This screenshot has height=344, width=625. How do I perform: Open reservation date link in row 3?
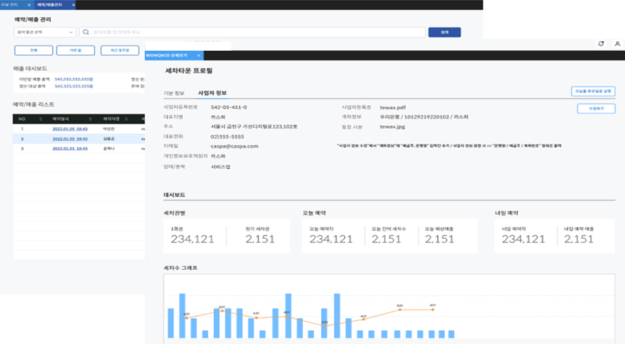pyautogui.click(x=69, y=148)
